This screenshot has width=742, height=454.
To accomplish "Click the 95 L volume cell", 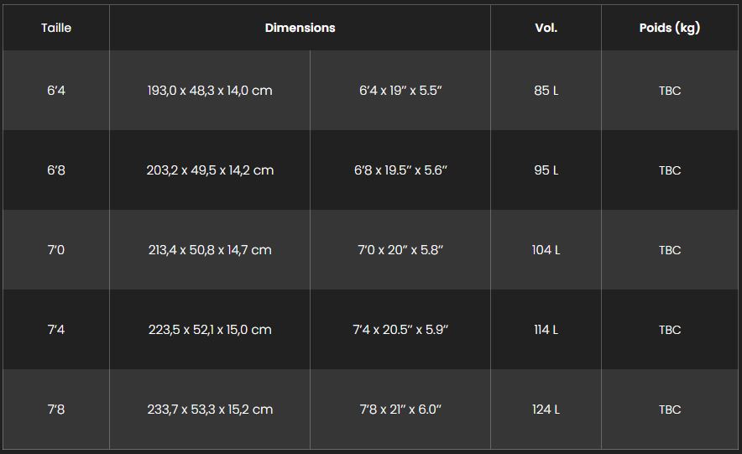I will point(546,170).
